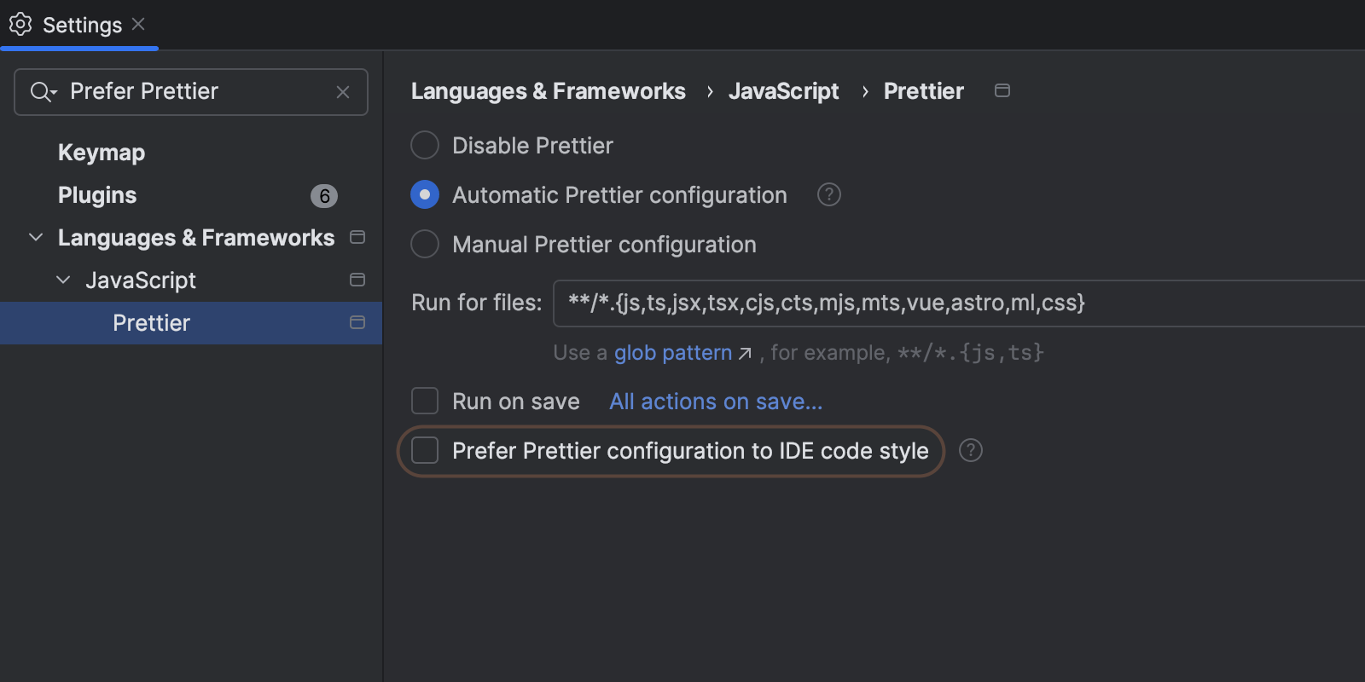Click project-level icon on Prettier tree row
This screenshot has width=1365, height=682.
point(357,322)
